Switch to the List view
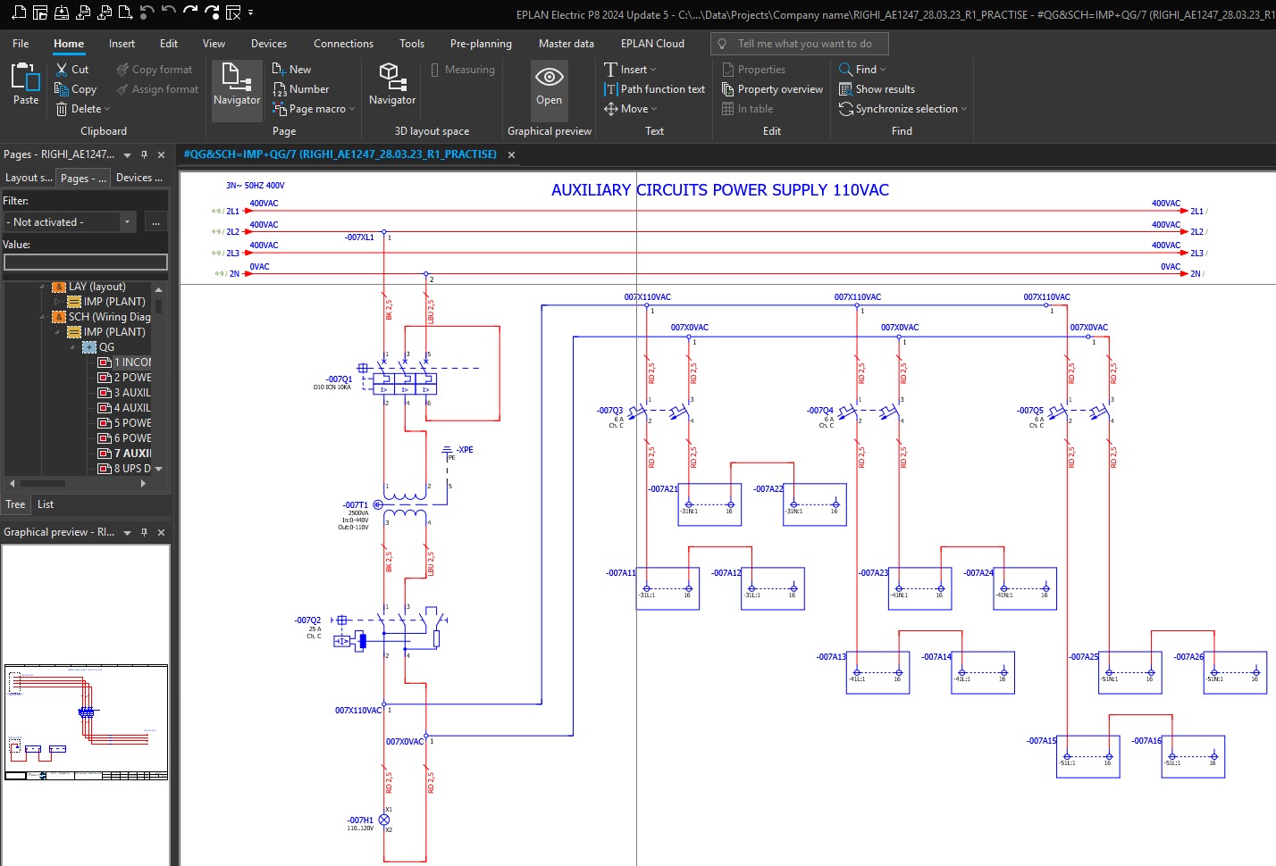Screen dimensions: 1276x866 pos(46,504)
